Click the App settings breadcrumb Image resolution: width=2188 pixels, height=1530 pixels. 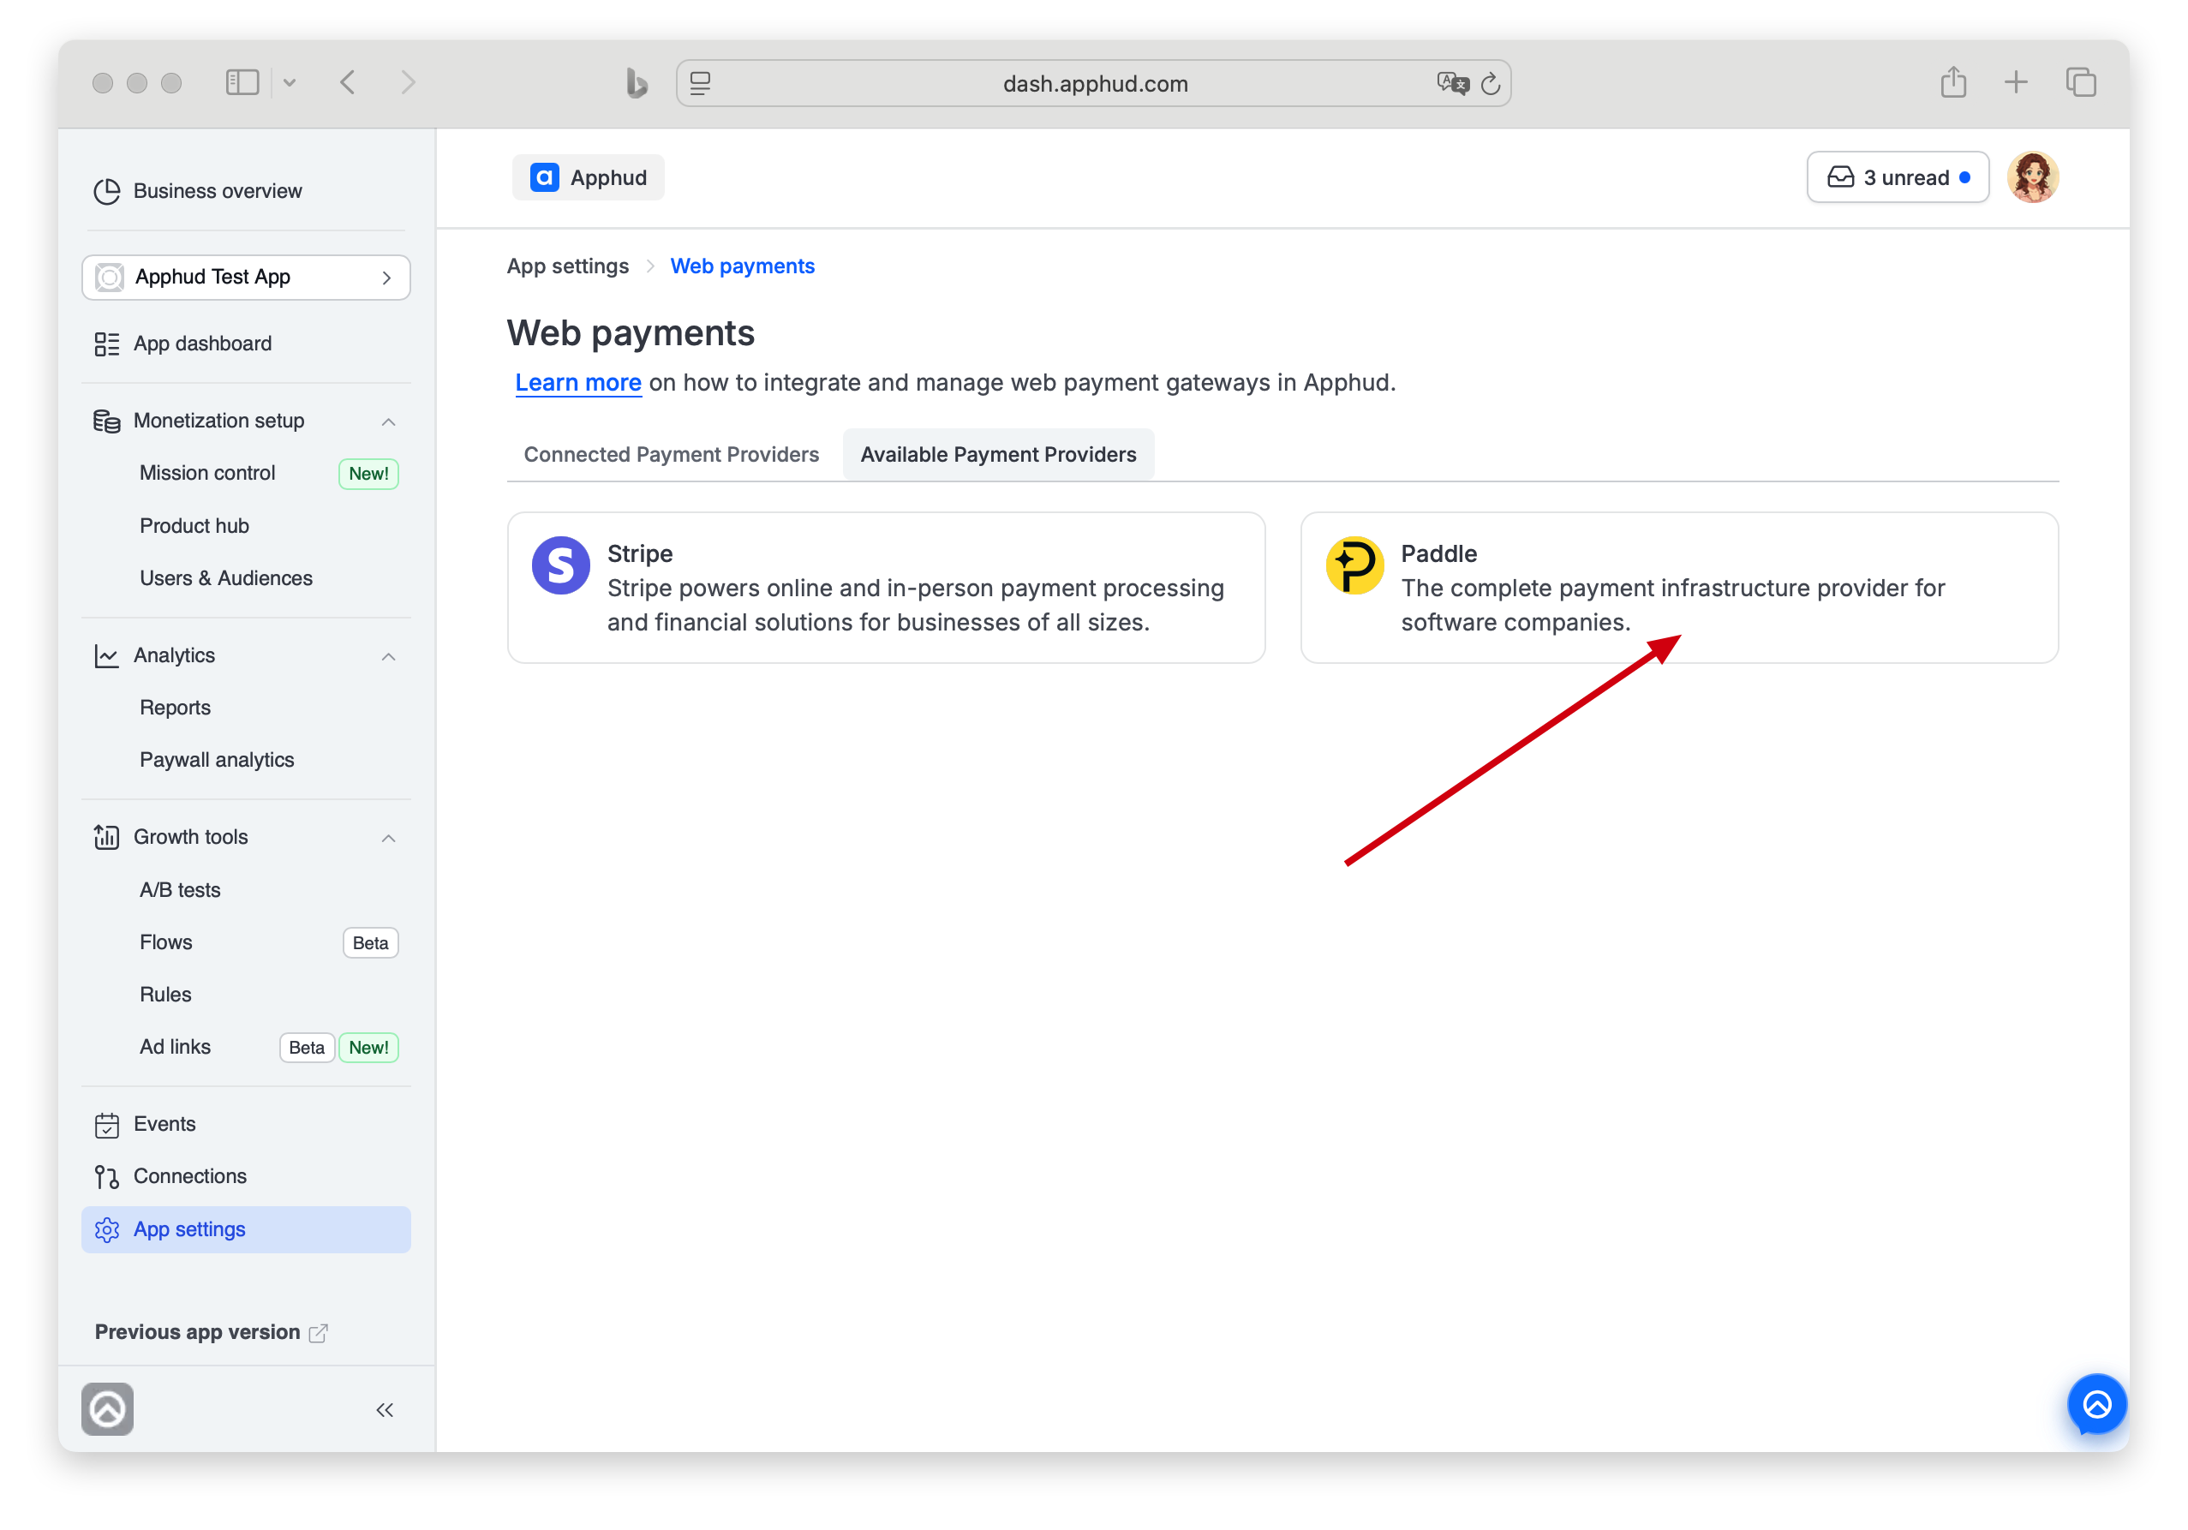567,266
